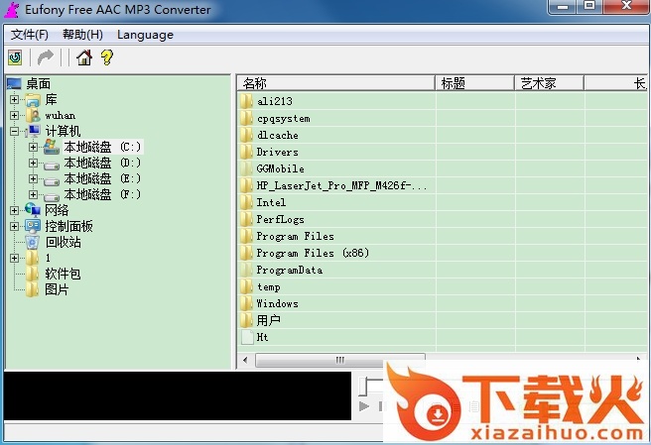Click the green refresh toolbar icon

[x=15, y=57]
